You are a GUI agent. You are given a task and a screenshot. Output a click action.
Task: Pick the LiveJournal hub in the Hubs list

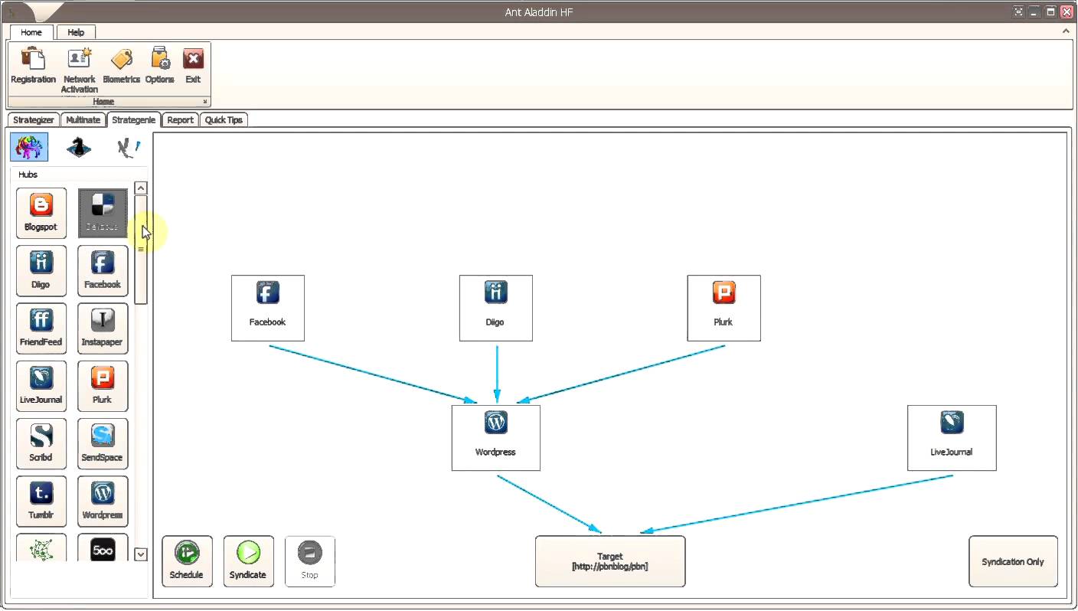click(x=41, y=386)
